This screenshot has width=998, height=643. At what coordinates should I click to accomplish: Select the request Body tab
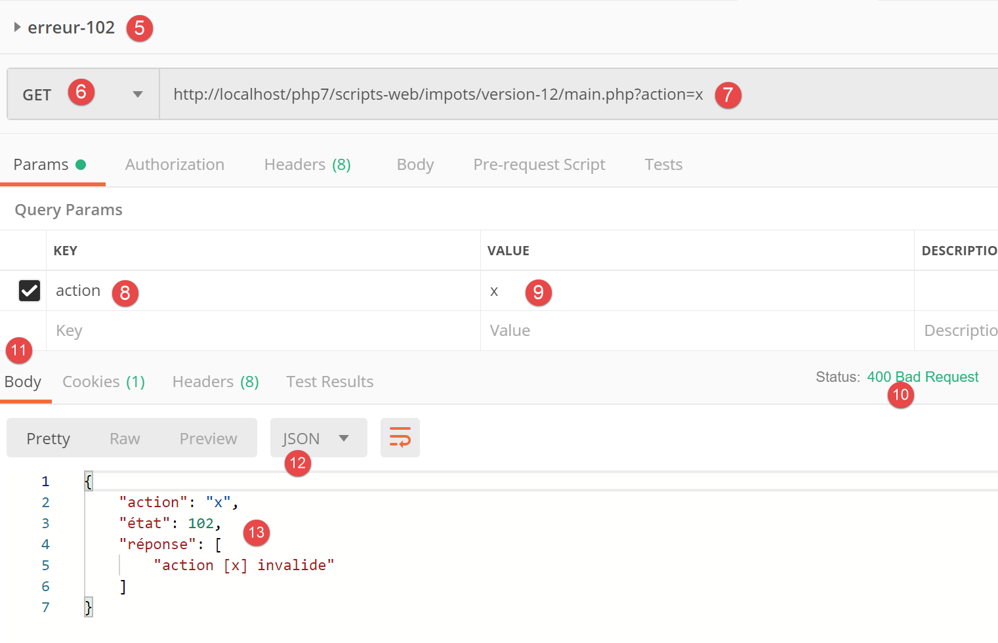point(415,165)
